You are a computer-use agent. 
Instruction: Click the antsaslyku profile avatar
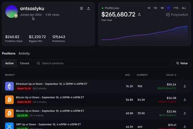[11, 12]
